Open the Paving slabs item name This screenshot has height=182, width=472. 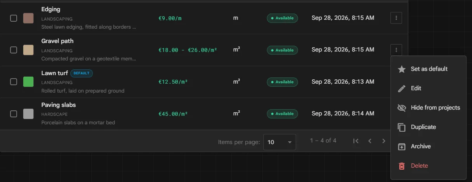point(59,105)
